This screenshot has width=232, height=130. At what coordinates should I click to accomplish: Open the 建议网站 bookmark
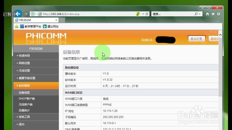click(51, 26)
